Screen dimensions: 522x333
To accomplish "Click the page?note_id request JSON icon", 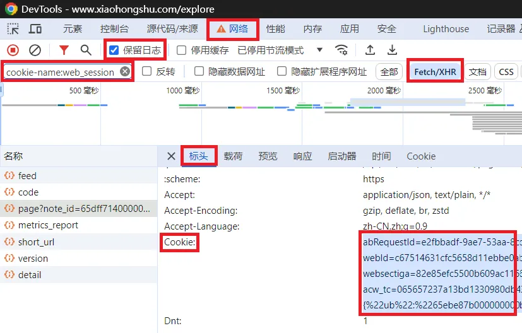I will (x=9, y=209).
